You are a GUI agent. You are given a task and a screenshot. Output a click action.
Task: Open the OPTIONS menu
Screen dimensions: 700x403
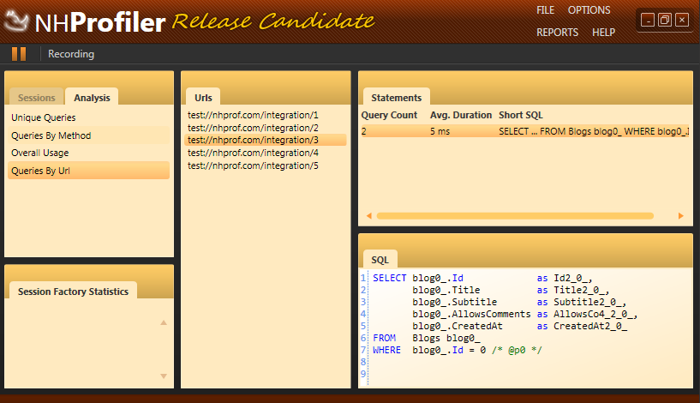coord(589,10)
